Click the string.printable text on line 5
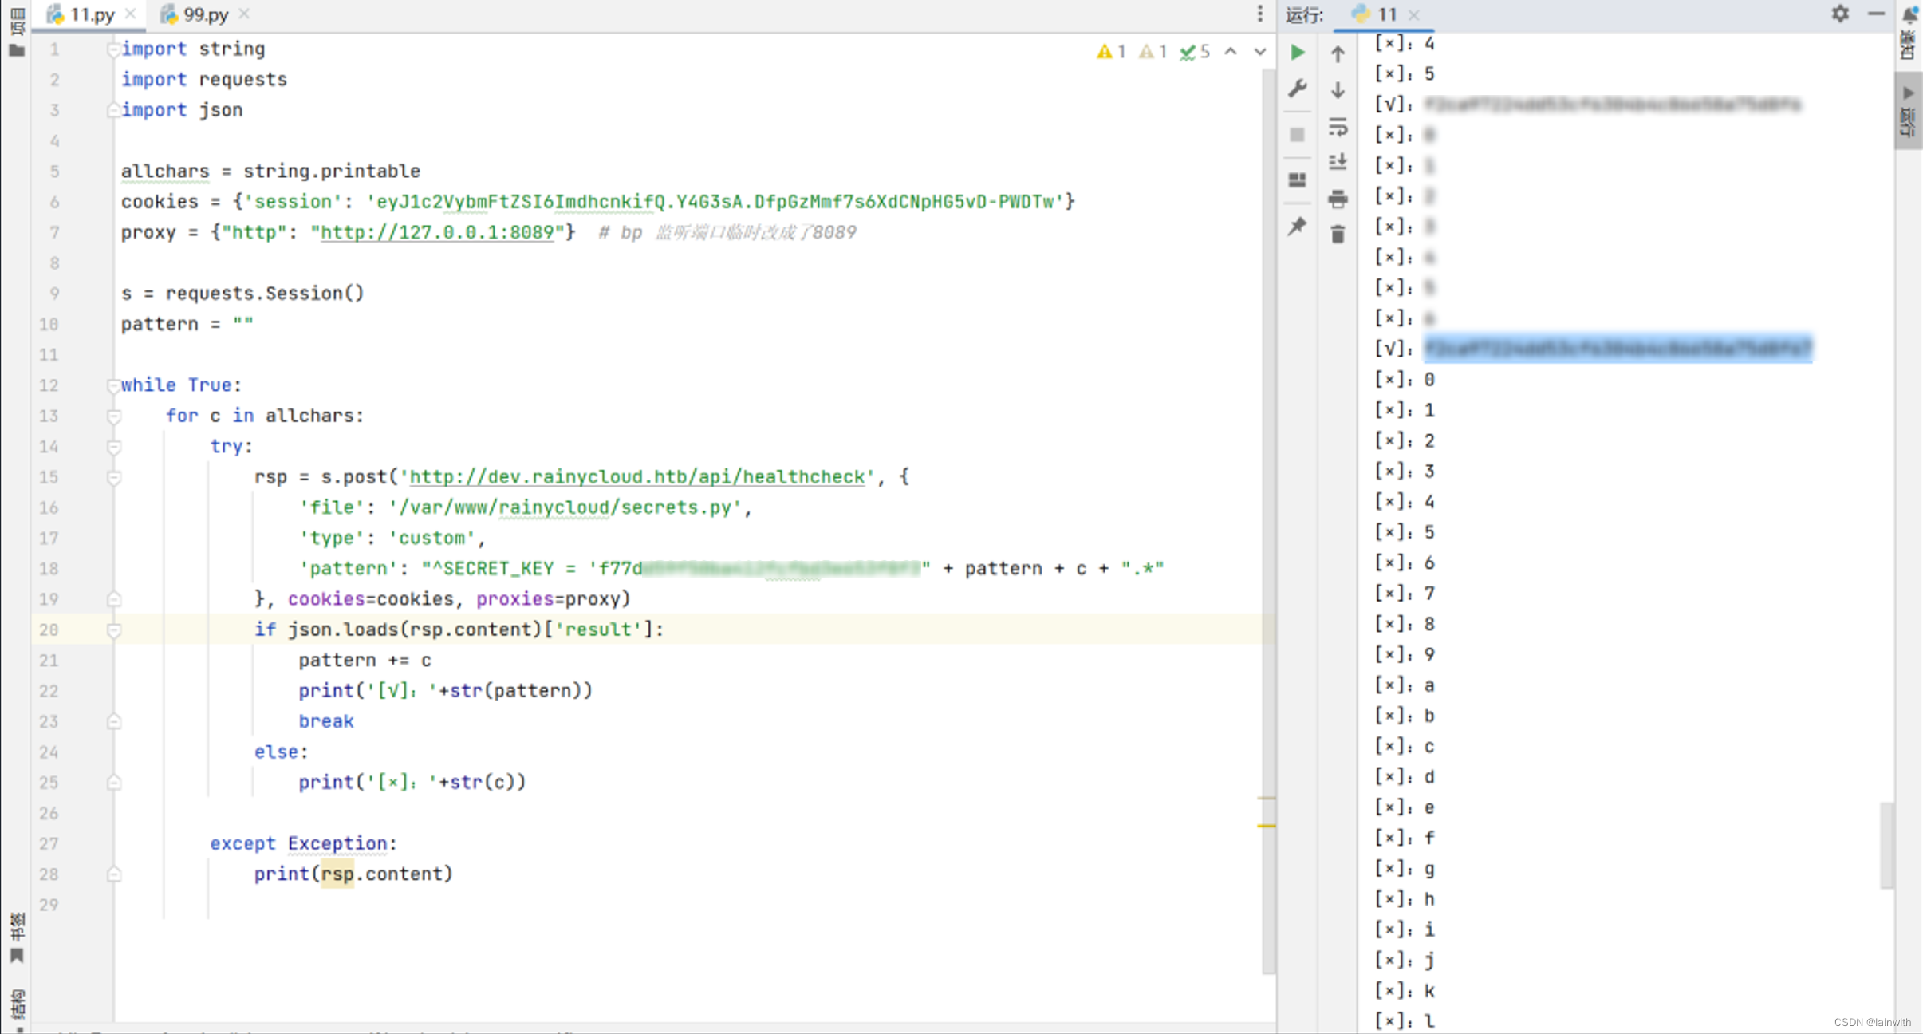The height and width of the screenshot is (1034, 1923). pyautogui.click(x=332, y=171)
